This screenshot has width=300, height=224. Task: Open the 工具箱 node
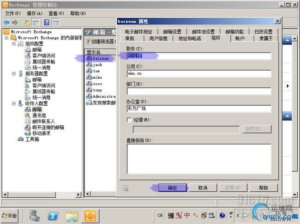coord(32,139)
